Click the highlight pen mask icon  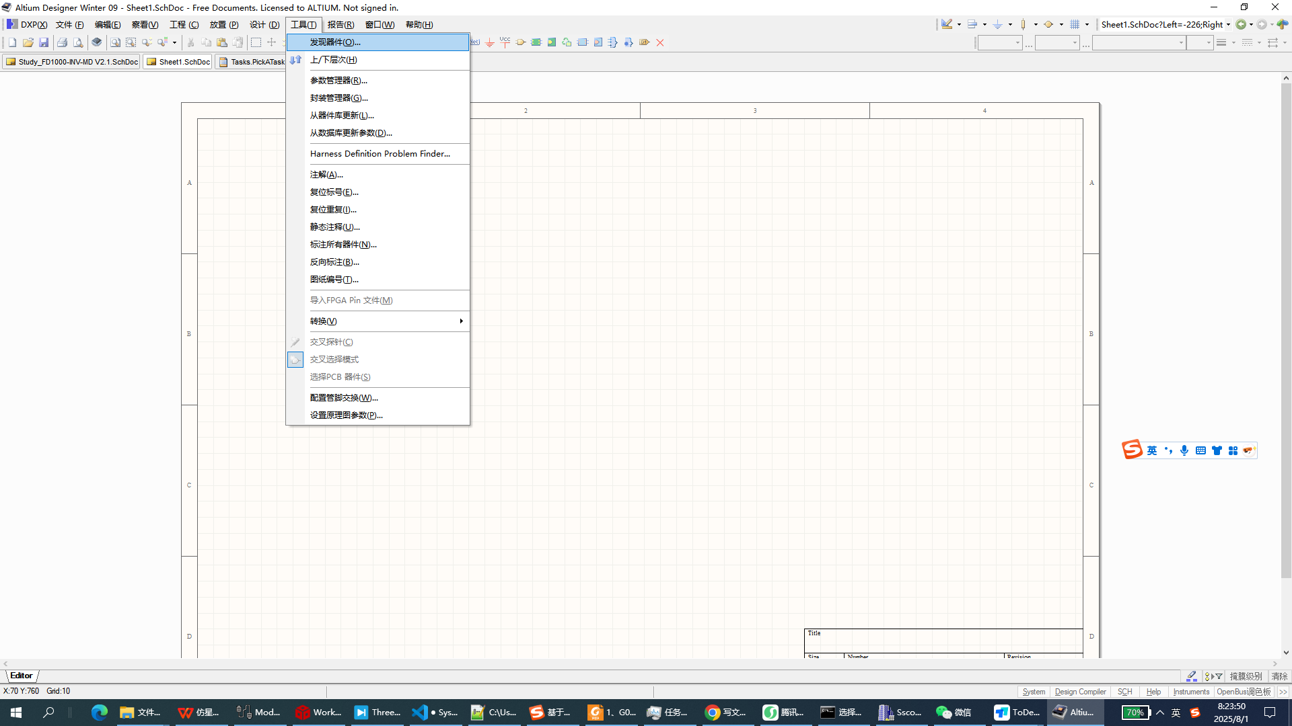tap(1192, 676)
